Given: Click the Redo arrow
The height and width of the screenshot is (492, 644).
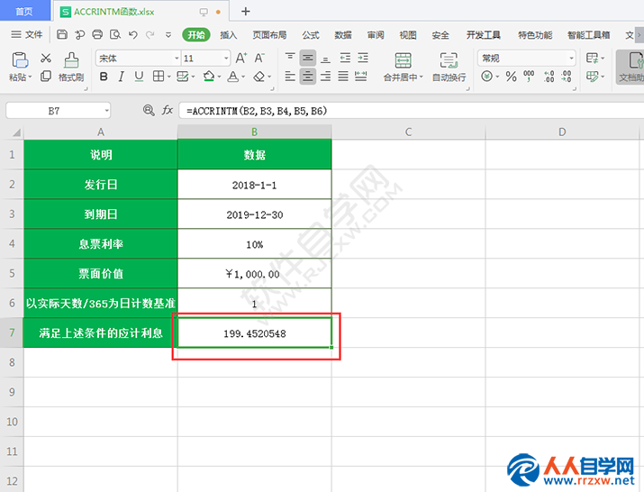Looking at the screenshot, I should [150, 34].
